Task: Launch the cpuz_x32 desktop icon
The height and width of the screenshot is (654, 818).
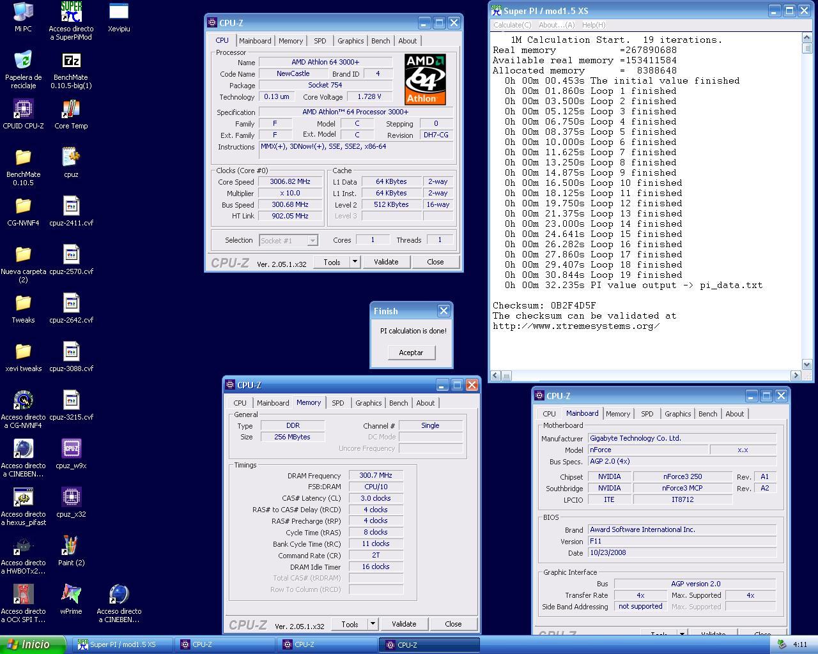Action: click(71, 497)
